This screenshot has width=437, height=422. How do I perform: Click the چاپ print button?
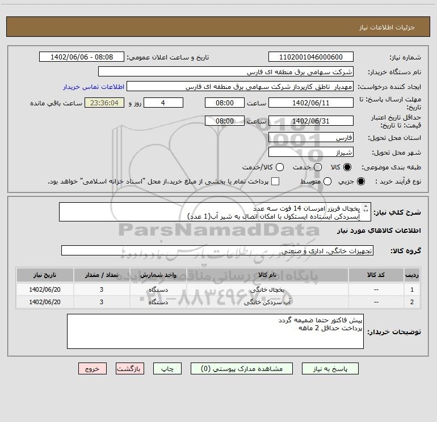coord(167,369)
